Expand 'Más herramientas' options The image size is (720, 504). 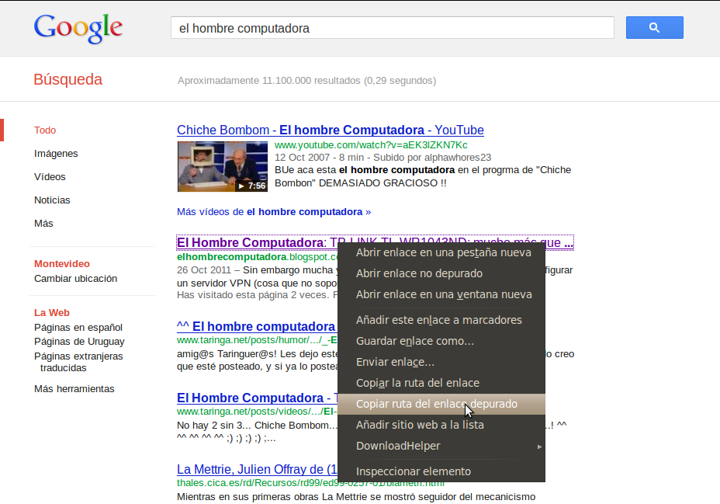[74, 389]
